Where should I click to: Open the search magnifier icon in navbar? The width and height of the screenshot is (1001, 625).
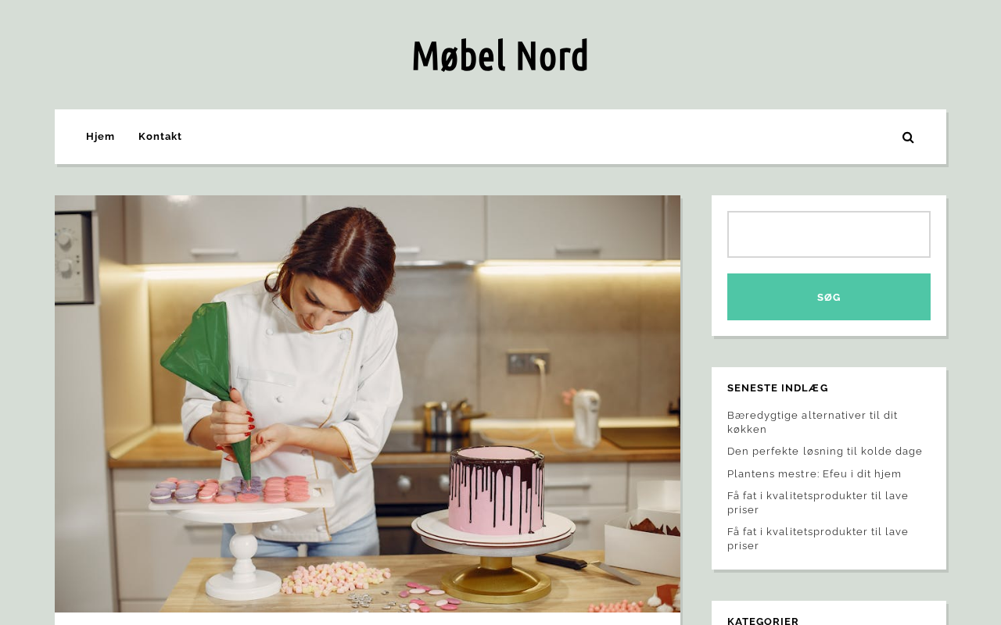pyautogui.click(x=908, y=137)
